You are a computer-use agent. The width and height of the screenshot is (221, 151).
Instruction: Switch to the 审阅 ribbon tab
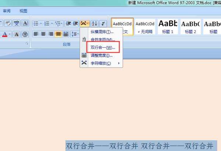tap(7, 11)
